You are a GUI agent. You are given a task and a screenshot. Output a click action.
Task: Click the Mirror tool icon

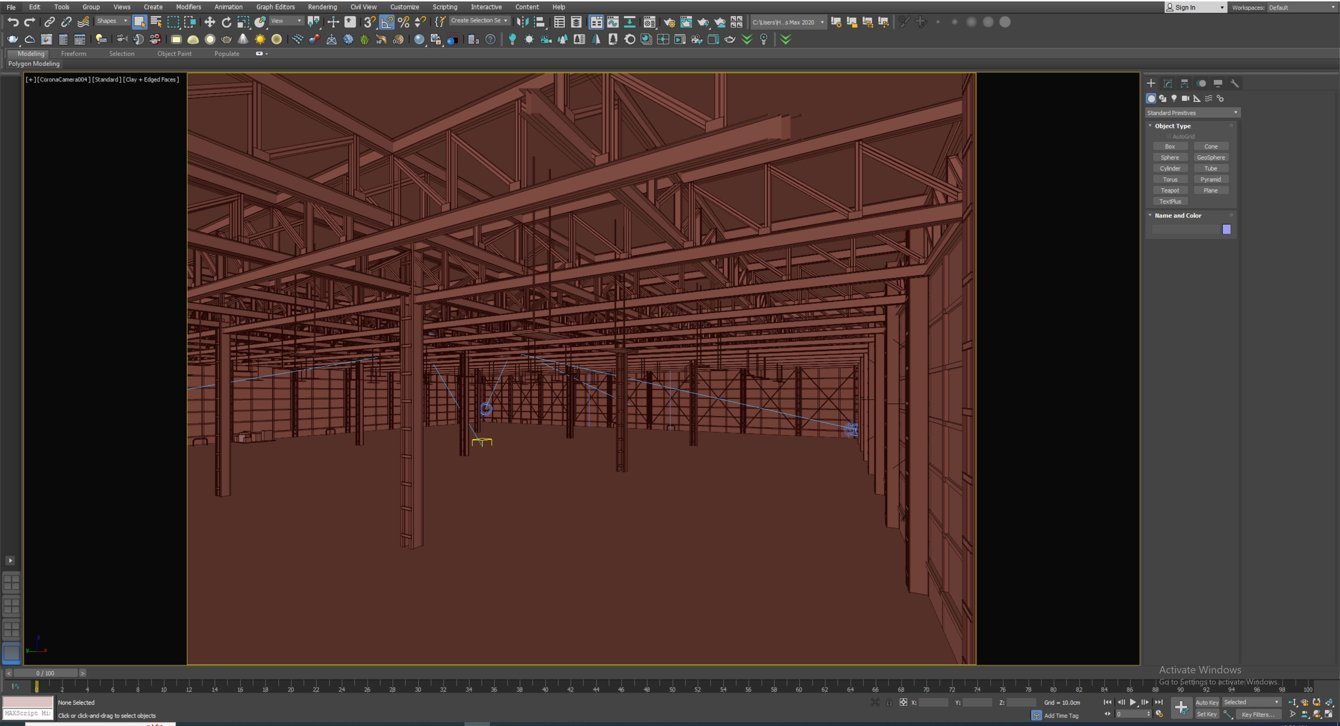[x=523, y=22]
